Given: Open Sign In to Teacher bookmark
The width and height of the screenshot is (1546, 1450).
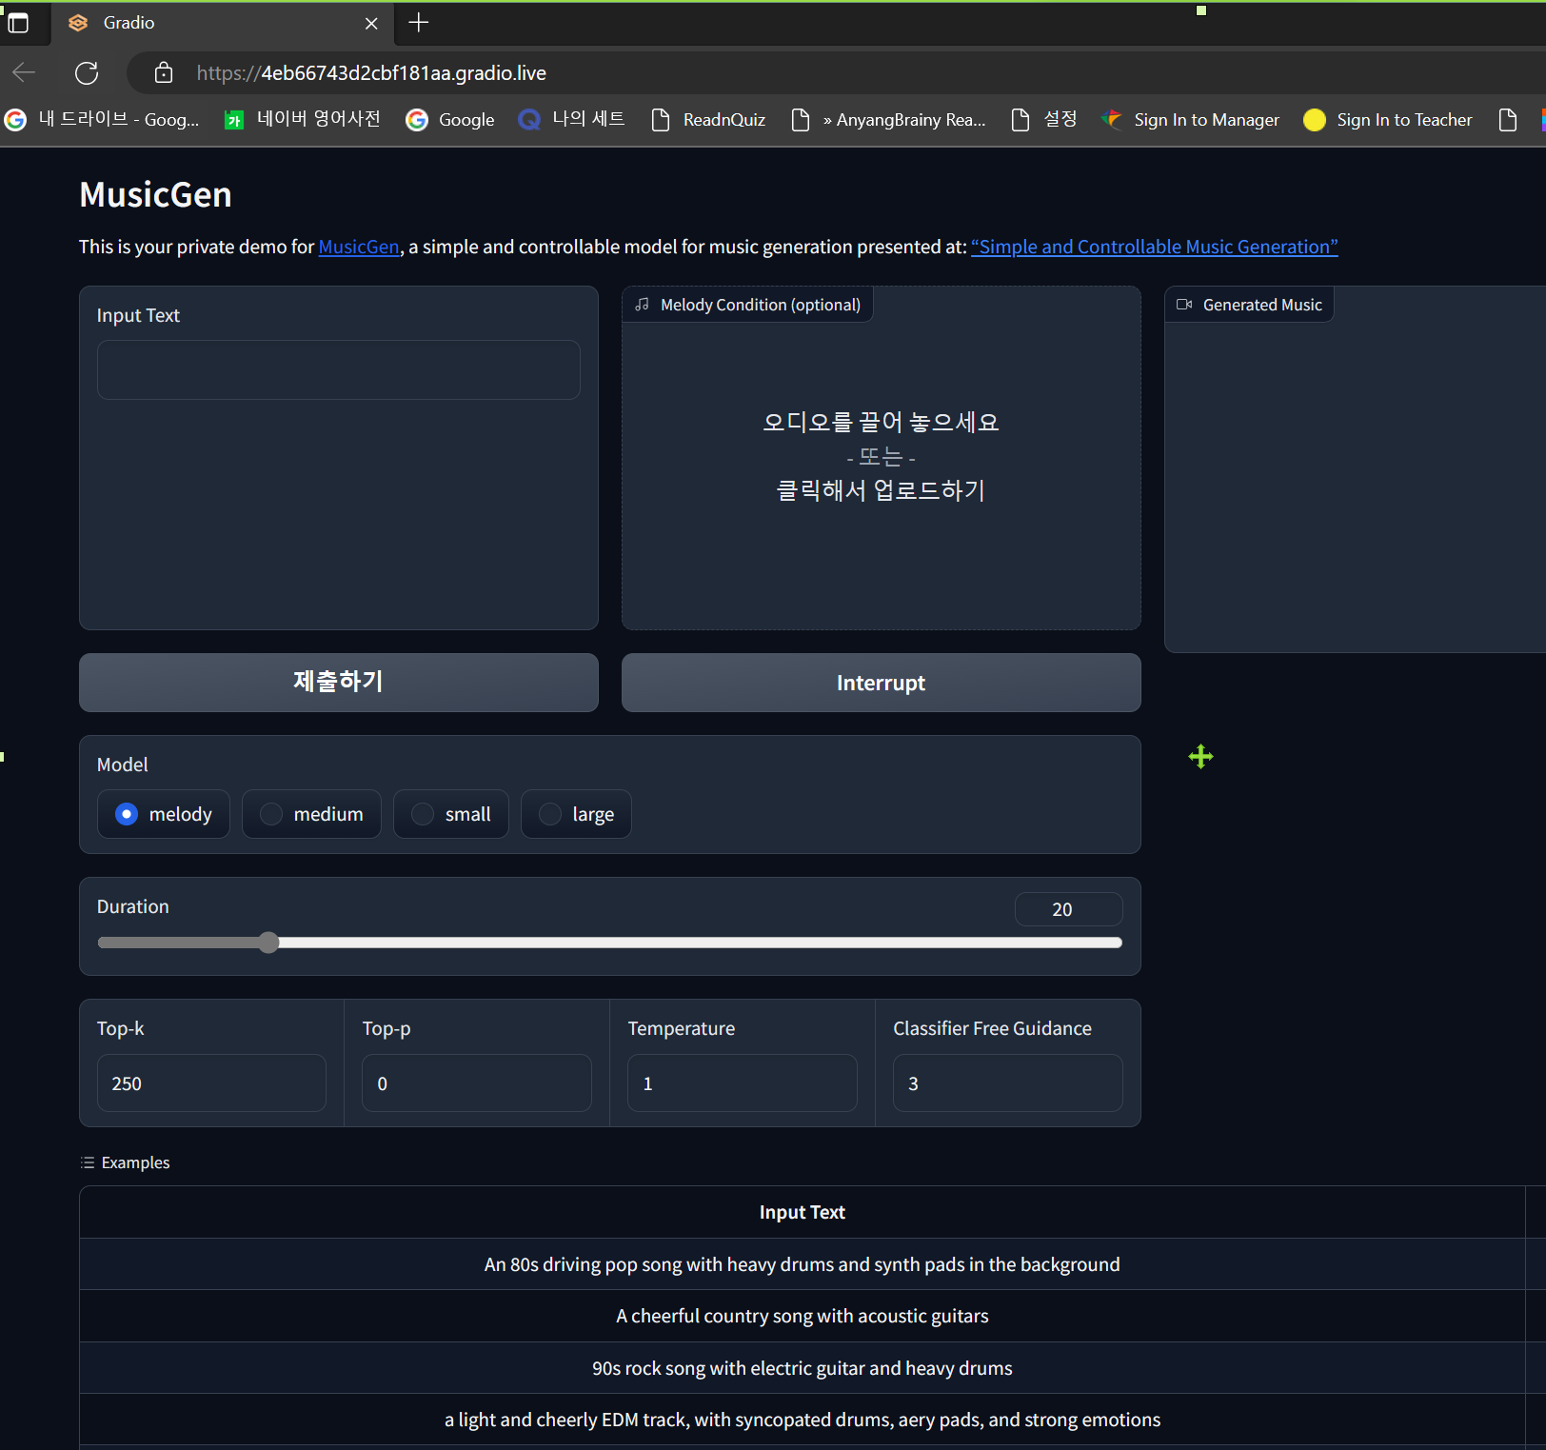Looking at the screenshot, I should [x=1388, y=120].
